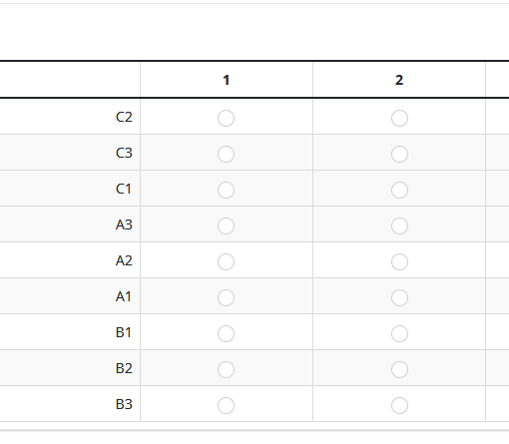Mark rating 2 for row C1
Viewport: 509px width, 444px height.
coord(399,190)
